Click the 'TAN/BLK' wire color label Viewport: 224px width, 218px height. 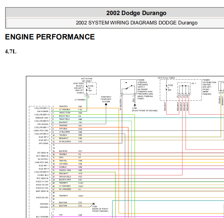tap(63, 154)
